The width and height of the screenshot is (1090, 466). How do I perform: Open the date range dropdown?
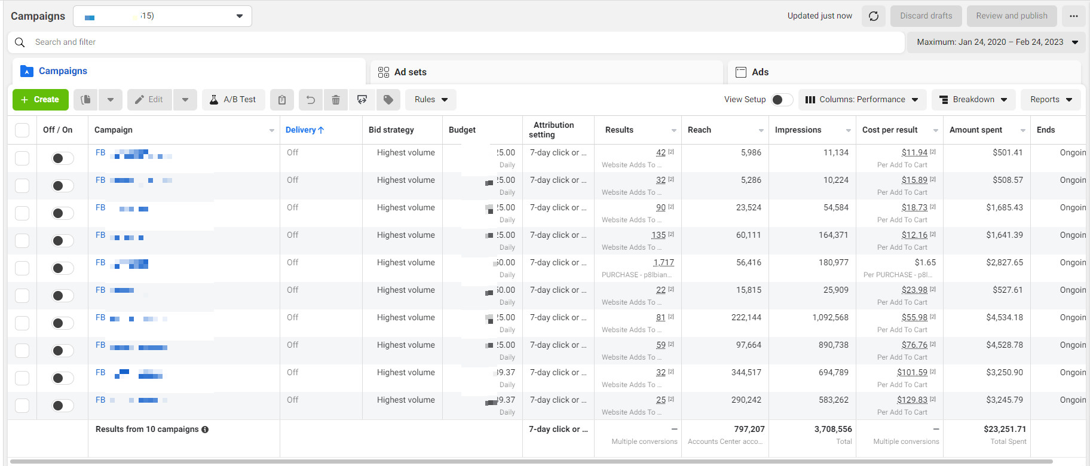point(997,42)
